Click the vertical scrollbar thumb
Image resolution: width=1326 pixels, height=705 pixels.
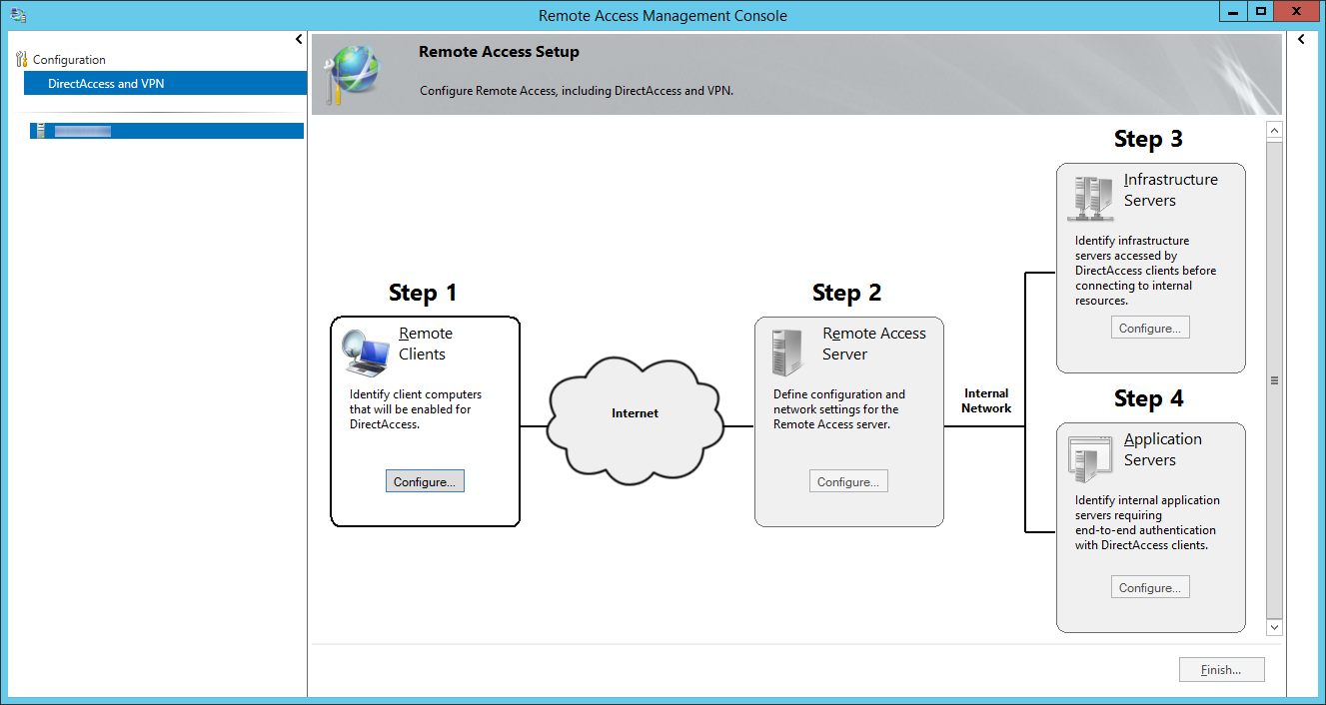[x=1274, y=379]
